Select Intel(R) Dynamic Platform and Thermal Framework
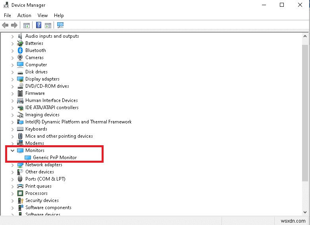 79,122
